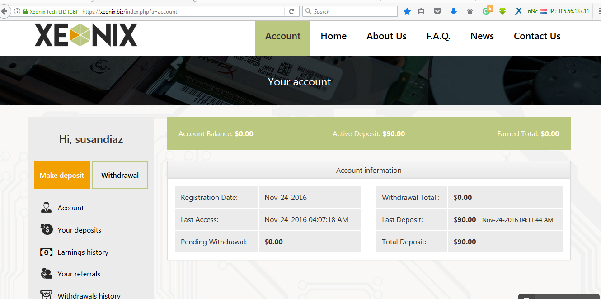Viewport: 601px width, 299px height.
Task: Select the Earnings history banknote icon
Action: [x=46, y=252]
